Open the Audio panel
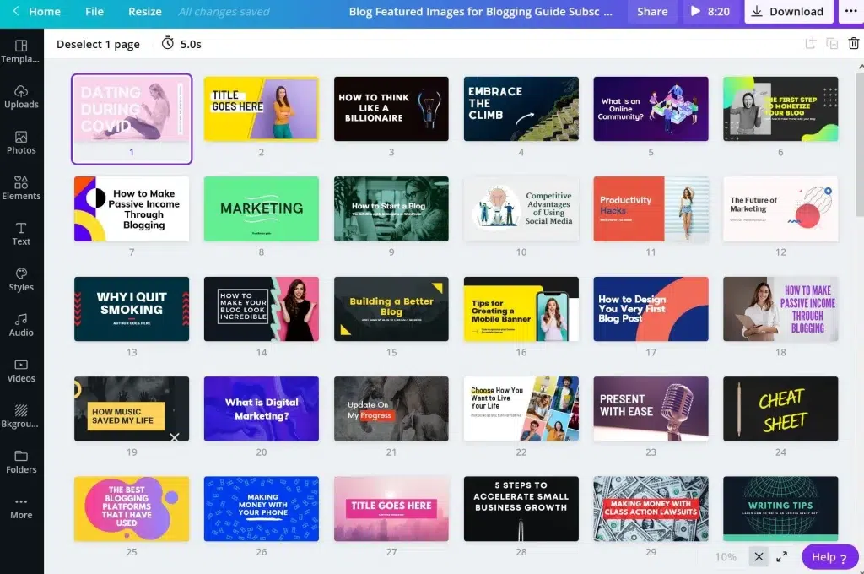Screen dimensions: 864x574 click(x=21, y=325)
